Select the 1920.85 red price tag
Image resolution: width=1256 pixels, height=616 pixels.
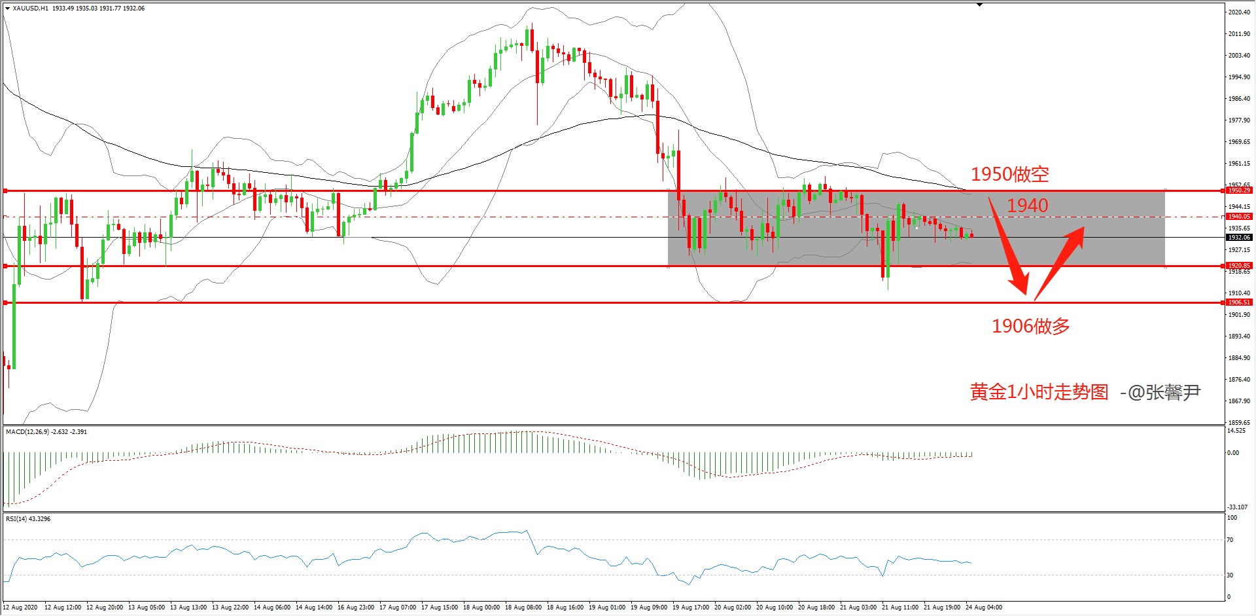(x=1238, y=266)
